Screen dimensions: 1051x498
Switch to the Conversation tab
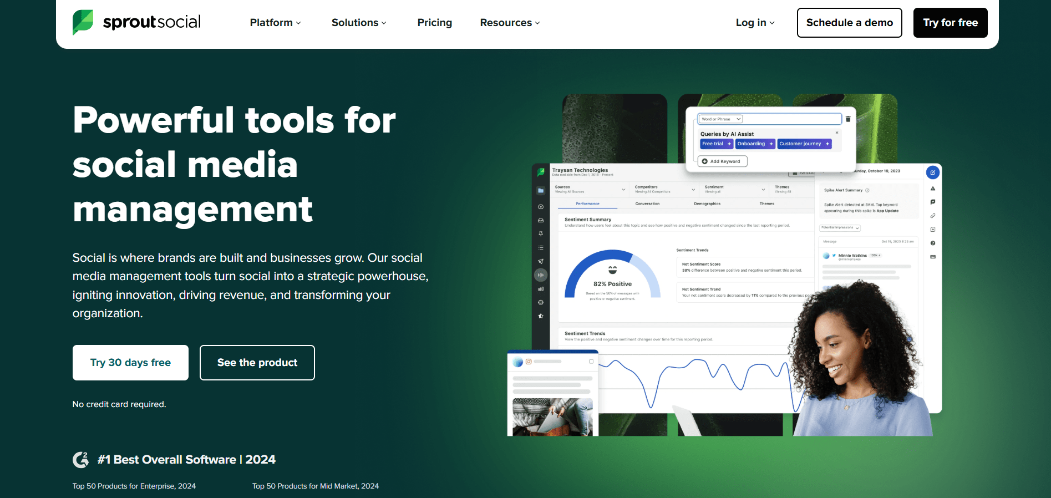point(647,204)
